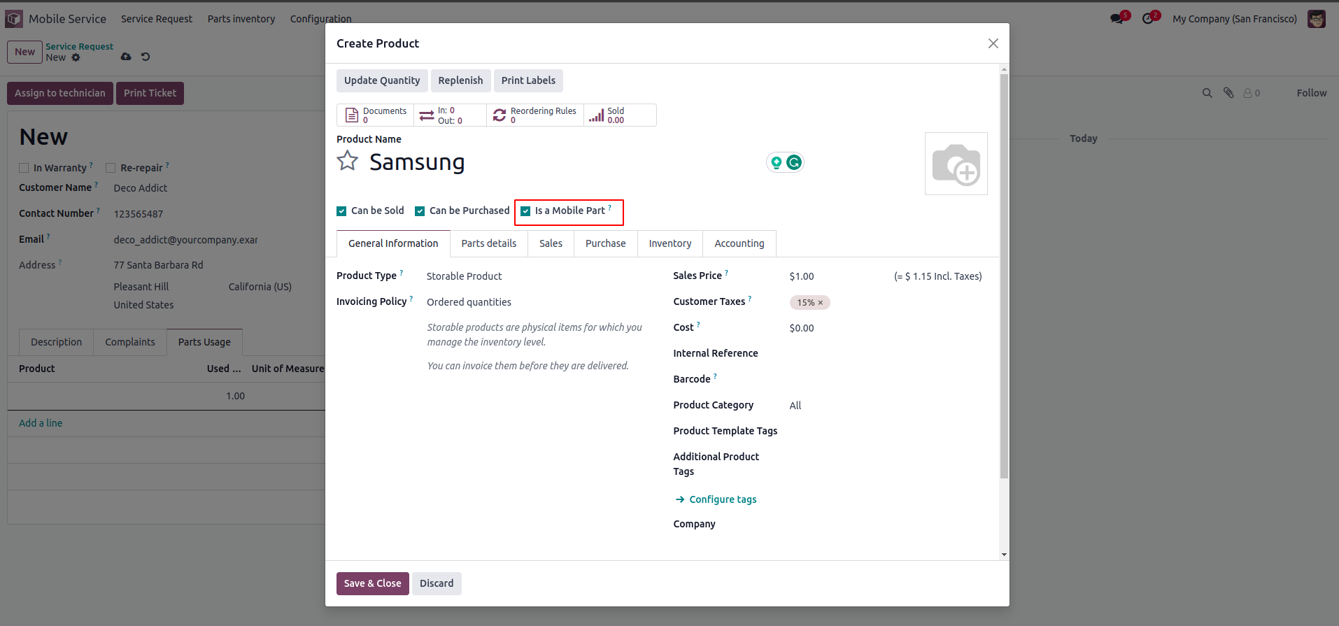The image size is (1339, 626).
Task: Open the activities clock icon in top bar
Action: [1148, 19]
